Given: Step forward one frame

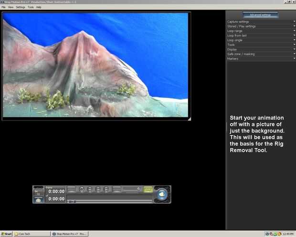Looking at the screenshot, I should point(106,189).
